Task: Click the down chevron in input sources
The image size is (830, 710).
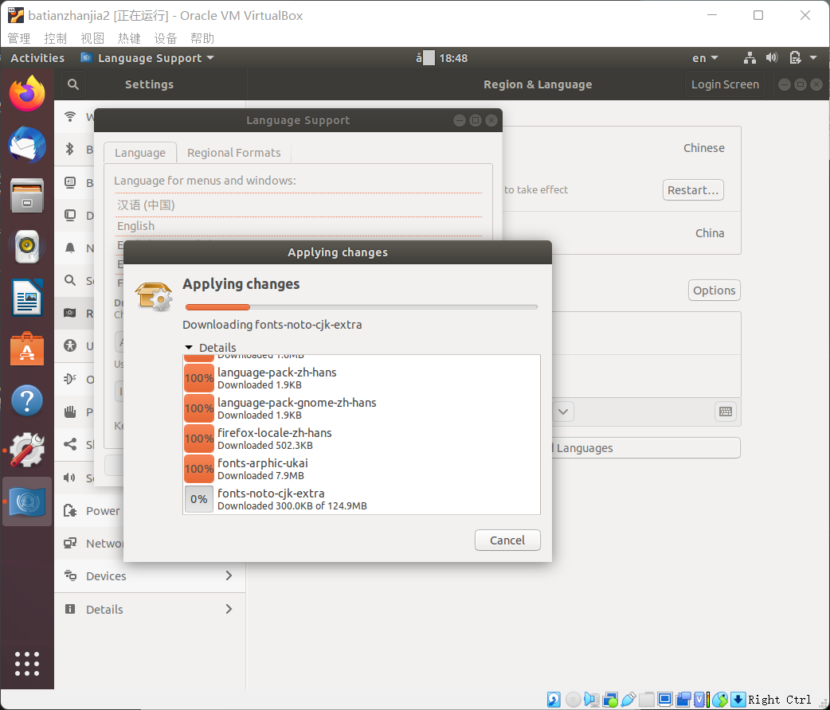Action: (563, 412)
